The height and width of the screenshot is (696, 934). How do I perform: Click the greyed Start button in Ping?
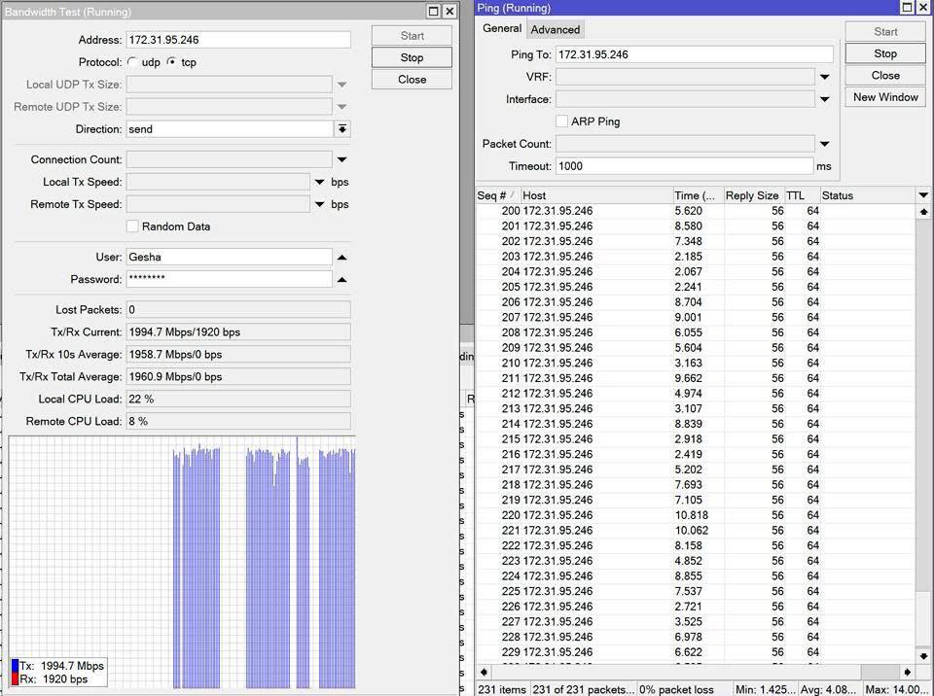click(885, 31)
